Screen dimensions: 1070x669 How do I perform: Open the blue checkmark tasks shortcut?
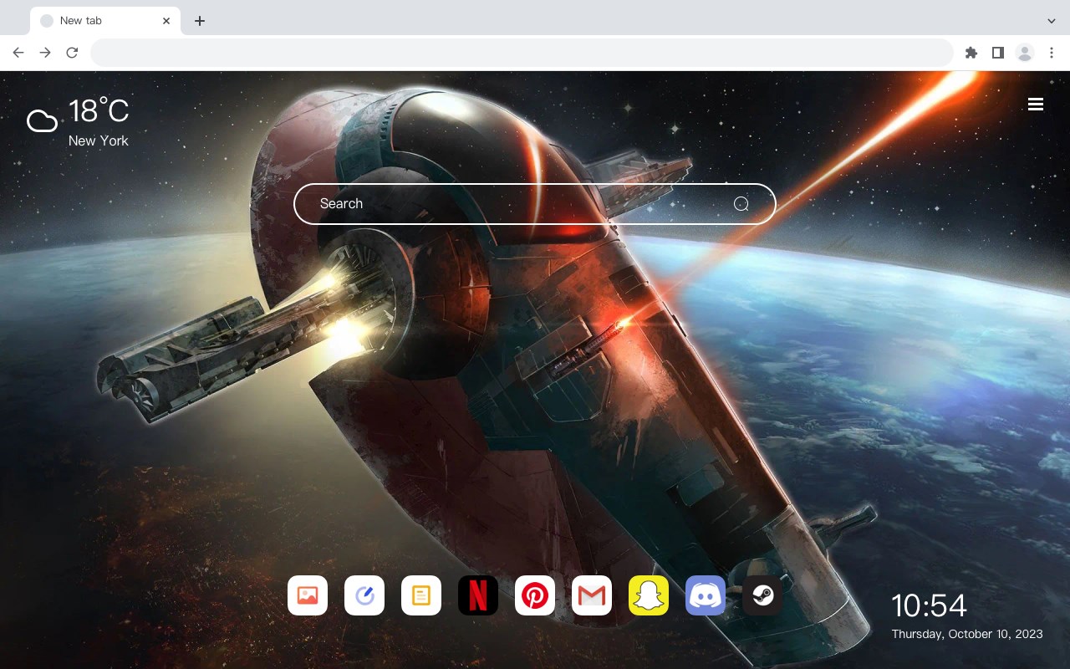364,595
